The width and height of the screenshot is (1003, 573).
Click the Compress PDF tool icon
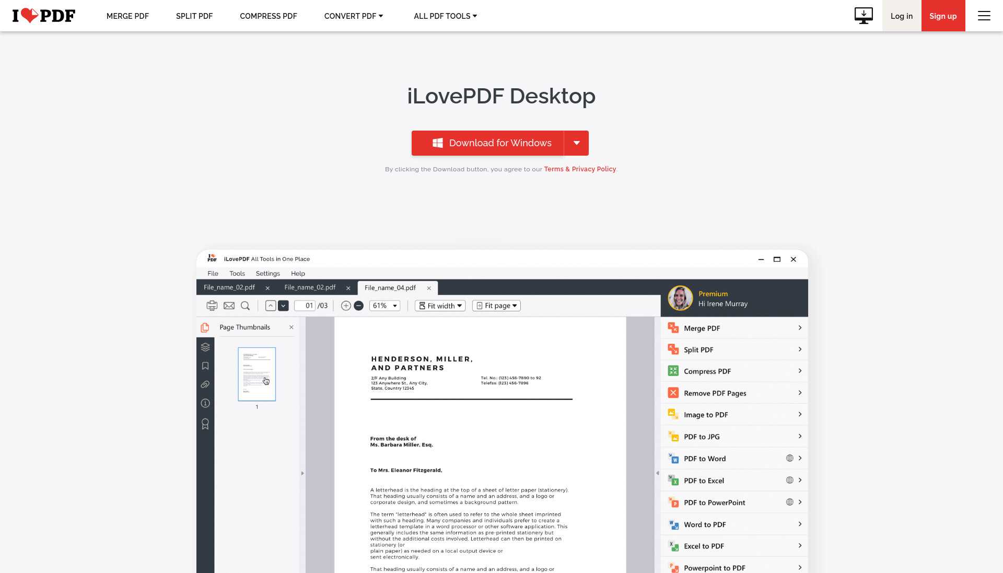[x=673, y=371]
